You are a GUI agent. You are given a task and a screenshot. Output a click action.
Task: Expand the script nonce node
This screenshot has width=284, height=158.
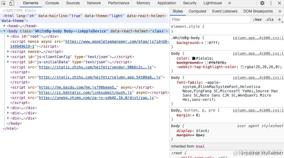tap(8, 52)
